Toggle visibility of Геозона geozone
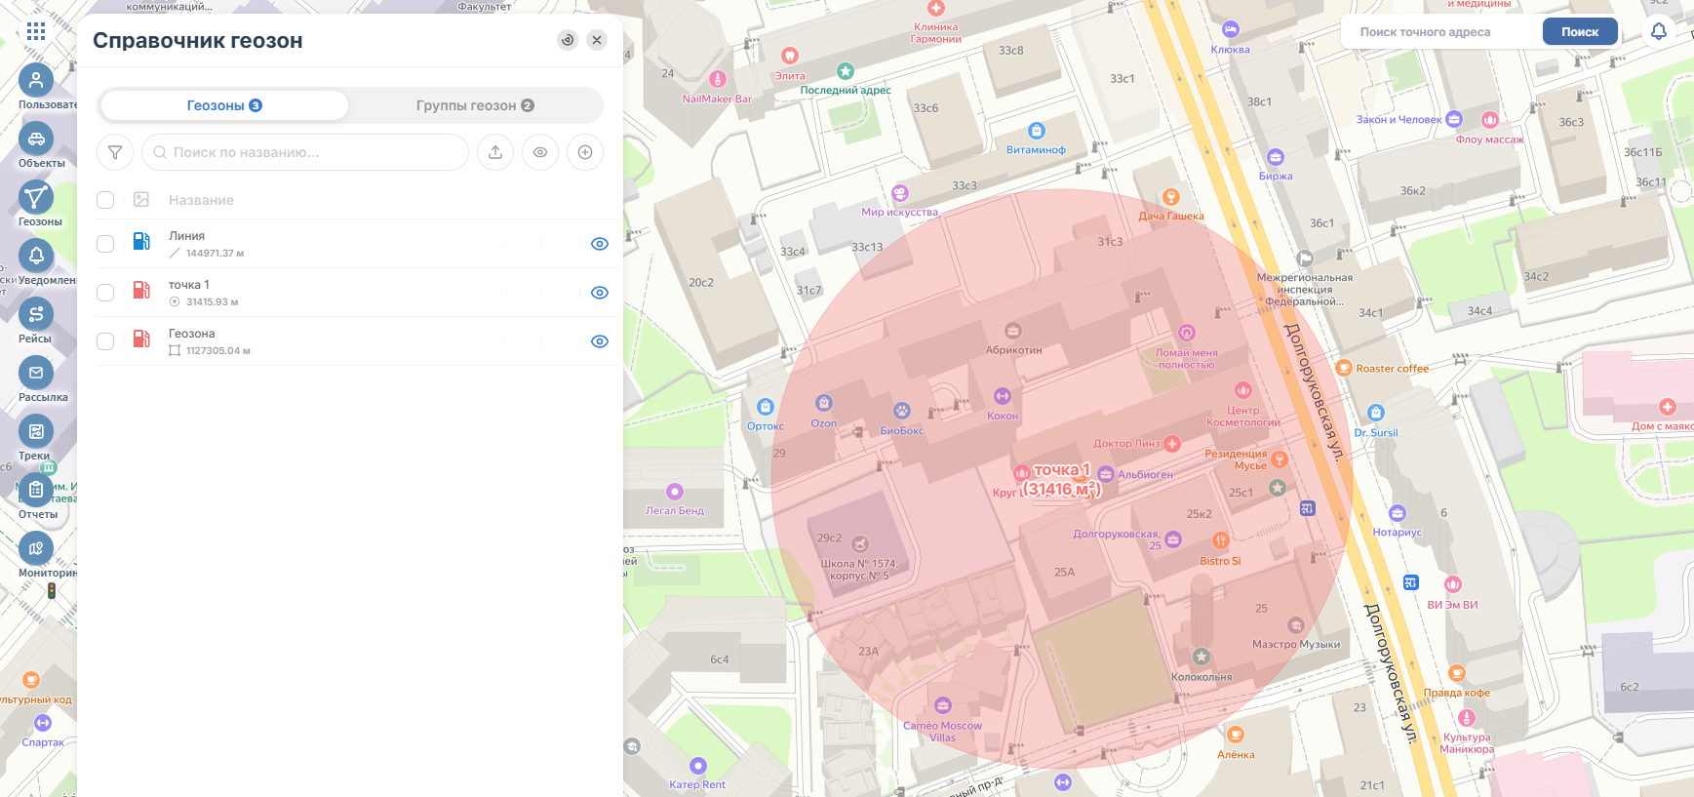 pyautogui.click(x=600, y=341)
